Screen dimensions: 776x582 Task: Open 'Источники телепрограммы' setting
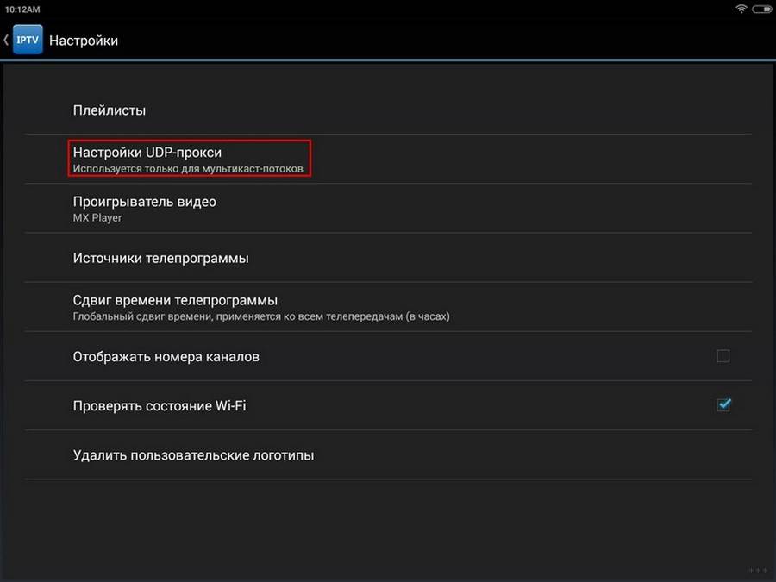tap(161, 258)
